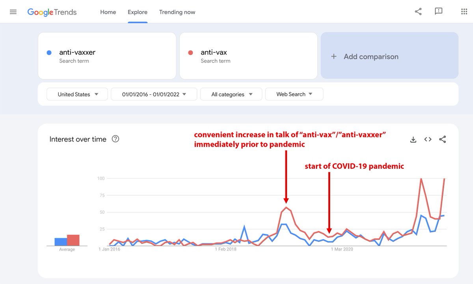473x284 pixels.
Task: Click the share icon in header
Action: point(418,12)
